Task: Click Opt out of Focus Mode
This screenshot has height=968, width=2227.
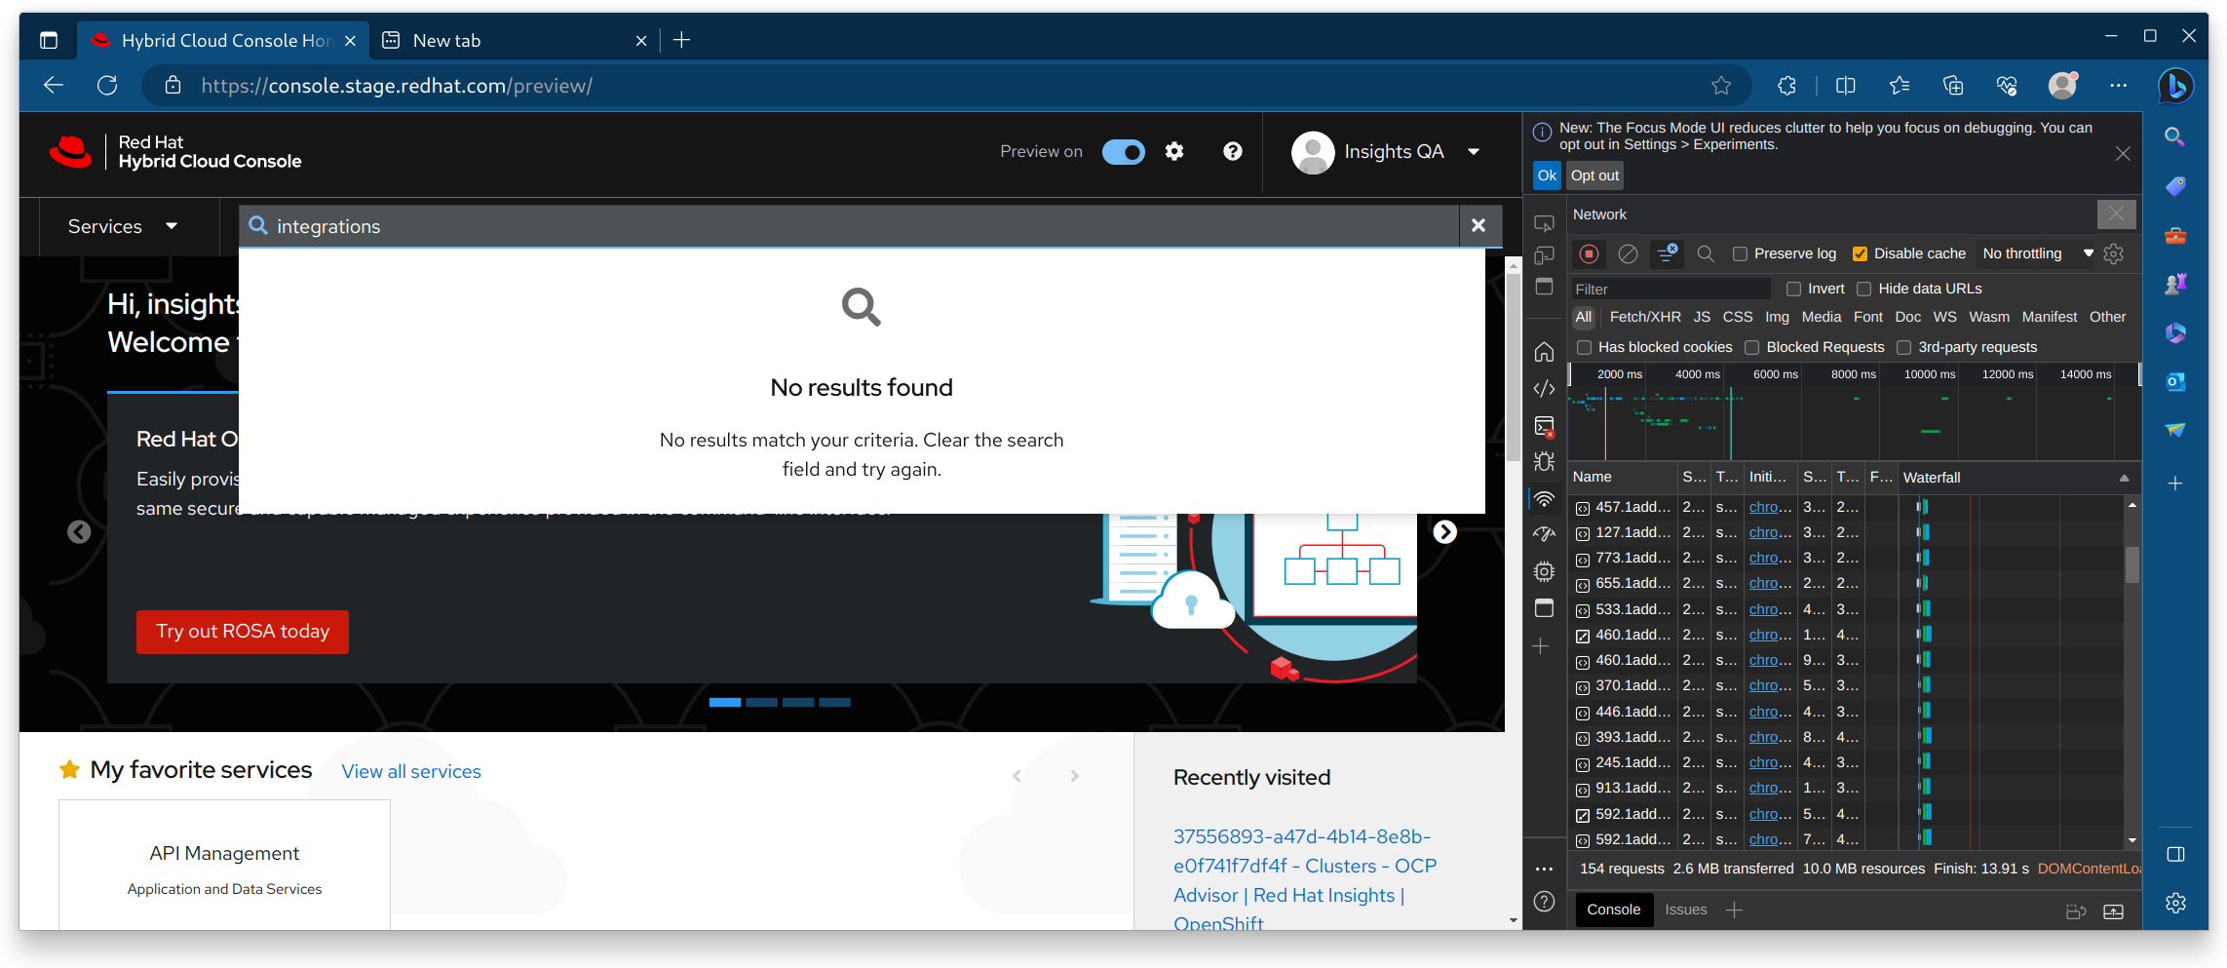Action: [1594, 175]
